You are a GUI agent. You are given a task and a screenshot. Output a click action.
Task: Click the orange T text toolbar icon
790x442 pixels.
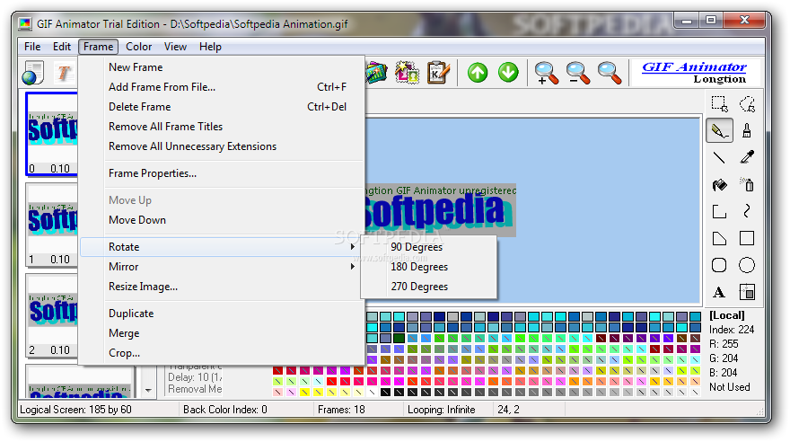coord(64,73)
